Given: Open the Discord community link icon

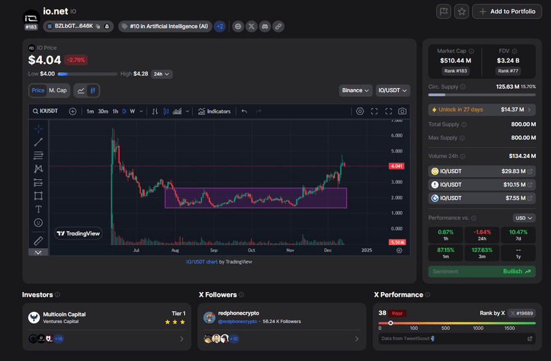Looking at the screenshot, I should click(265, 27).
